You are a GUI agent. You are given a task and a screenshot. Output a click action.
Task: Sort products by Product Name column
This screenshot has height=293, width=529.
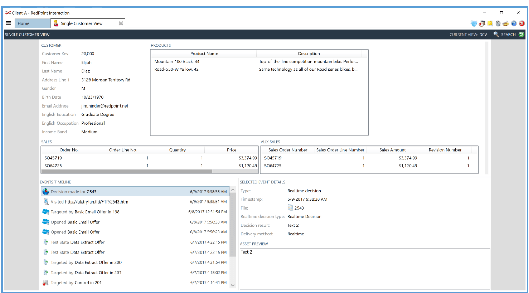click(x=204, y=53)
